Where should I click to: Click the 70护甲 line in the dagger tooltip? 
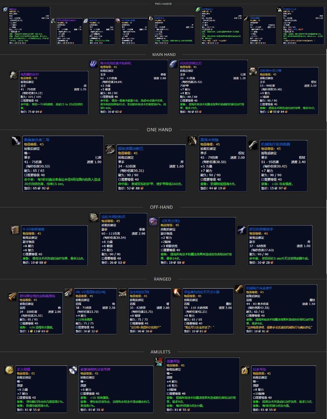(x=184, y=86)
